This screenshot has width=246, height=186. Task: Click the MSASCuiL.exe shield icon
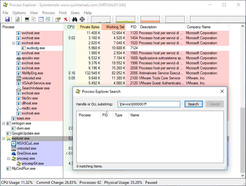(14, 143)
